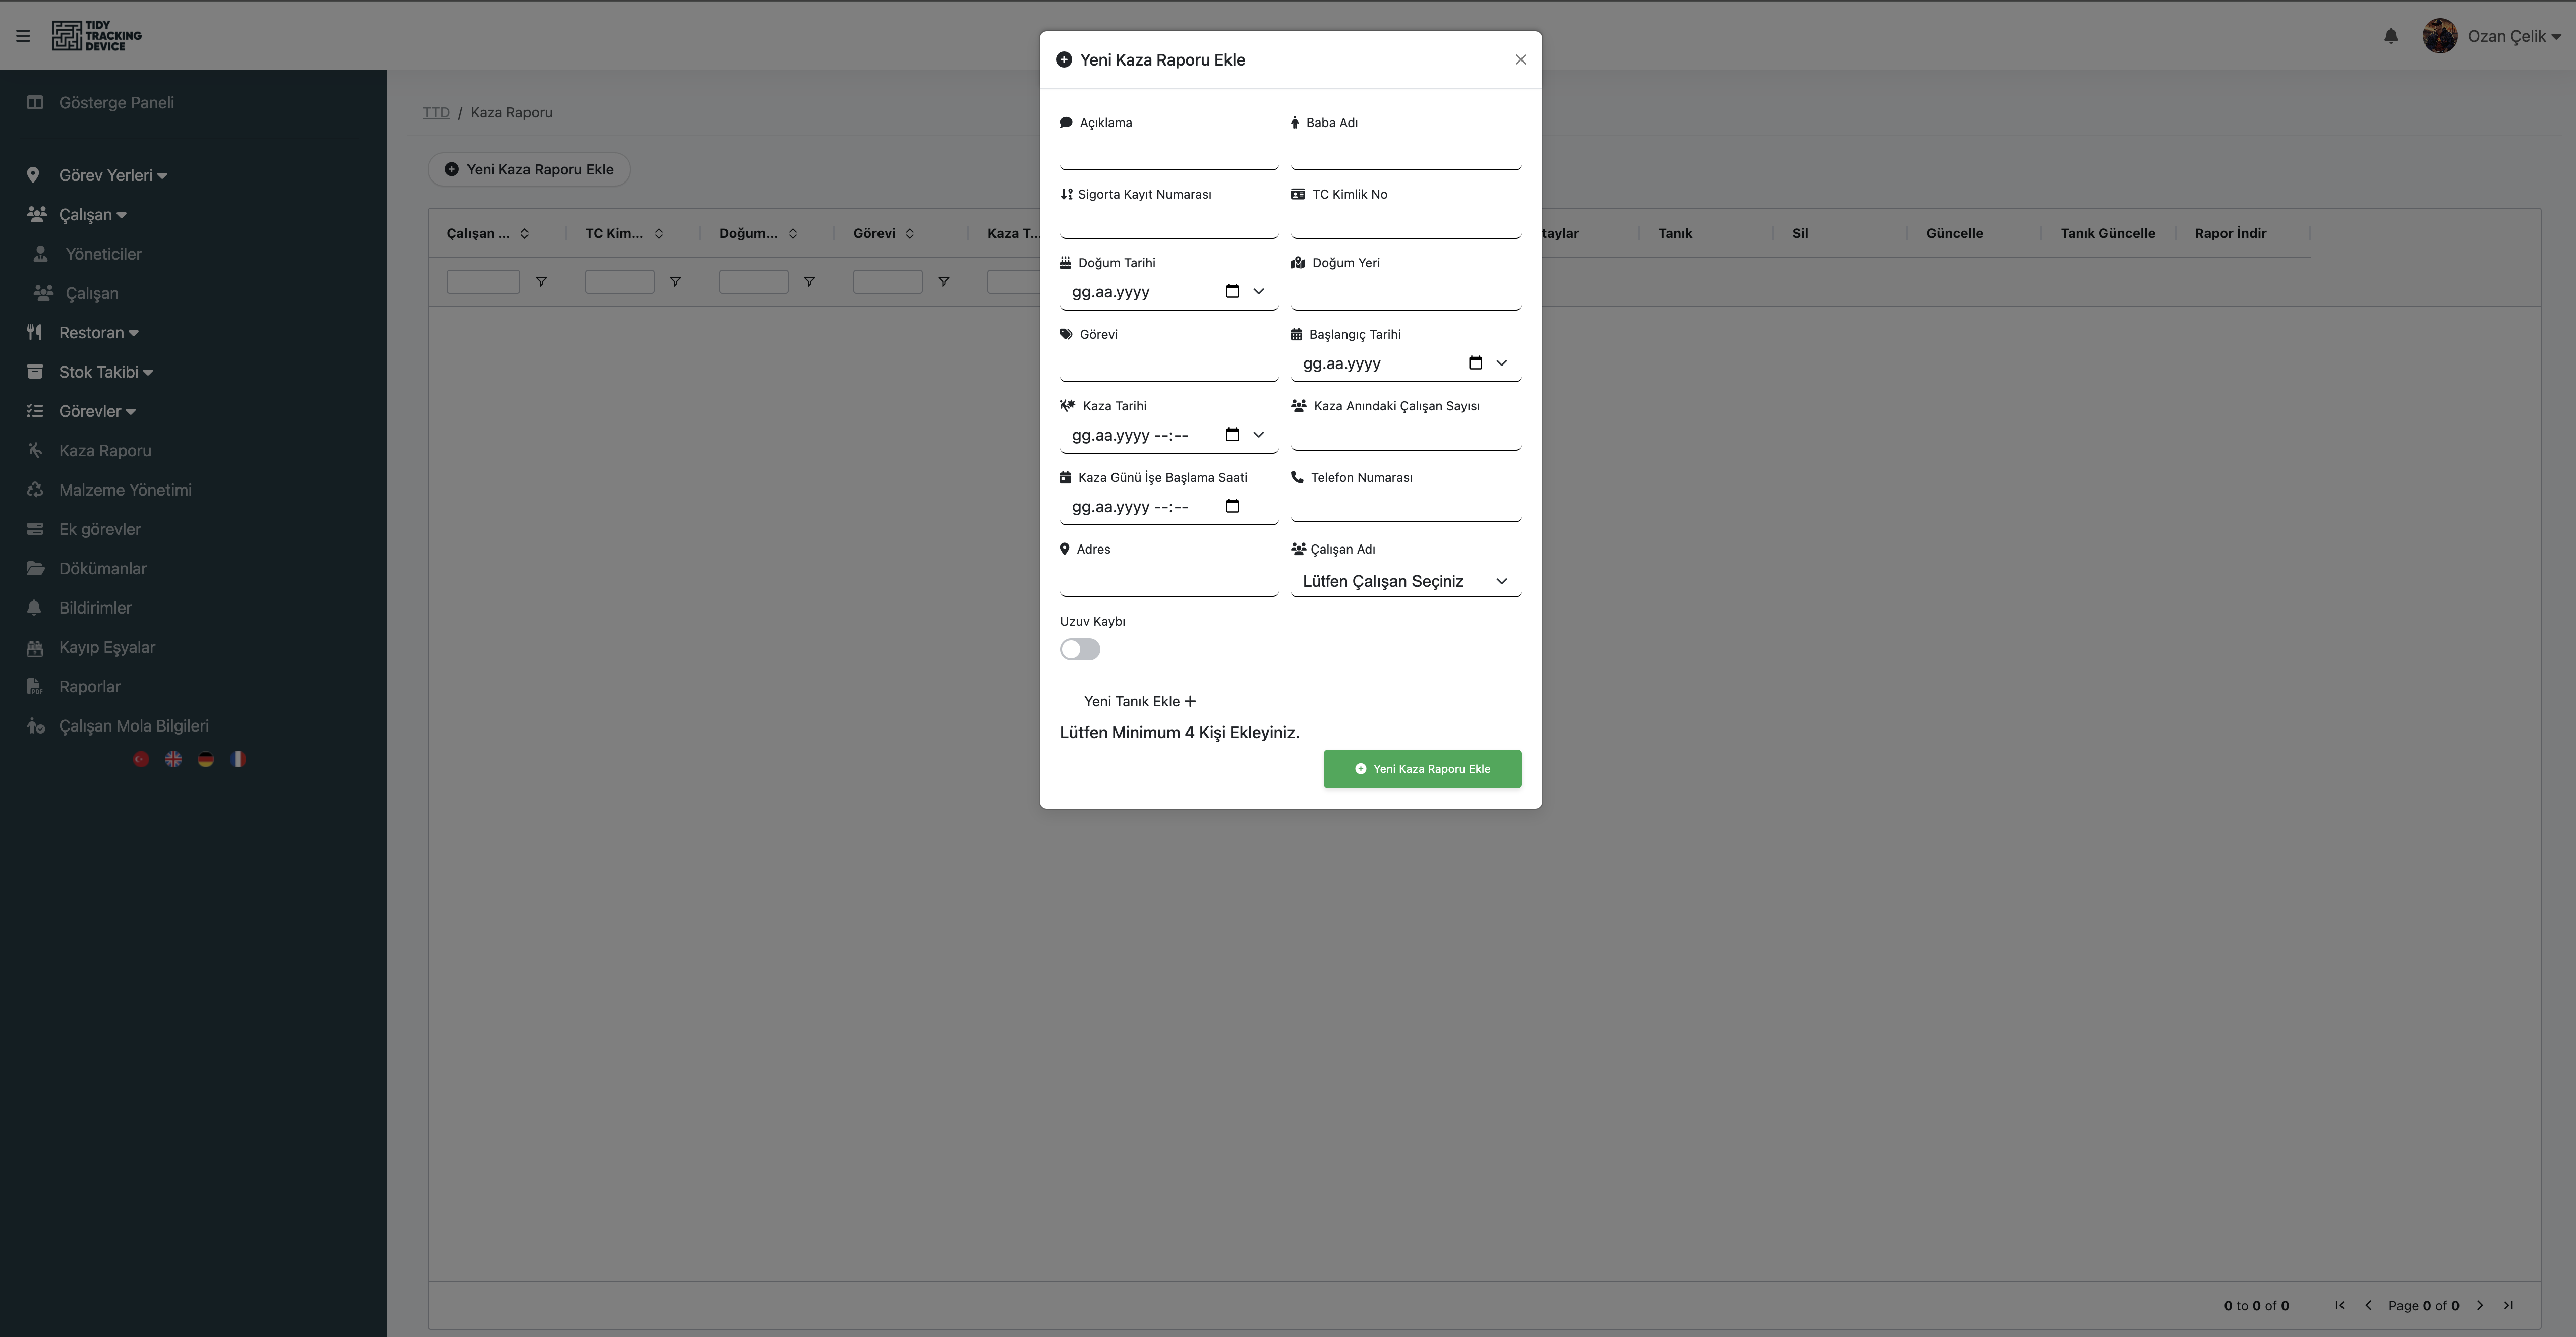The image size is (2576, 1337).
Task: Click TTD breadcrumb link
Action: click(x=436, y=113)
